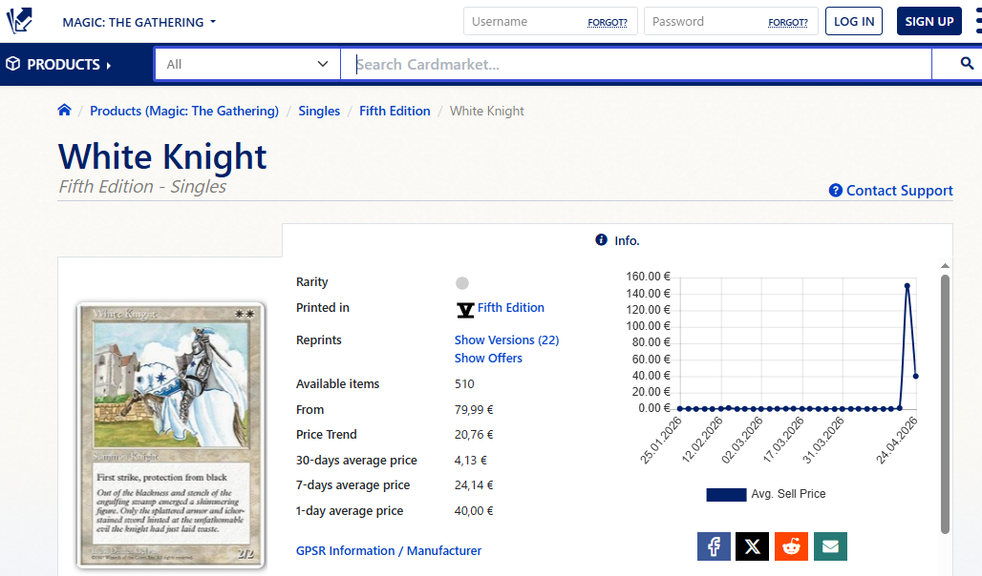
Task: Toggle the Avg. Sell Price legend swatch
Action: (x=726, y=495)
